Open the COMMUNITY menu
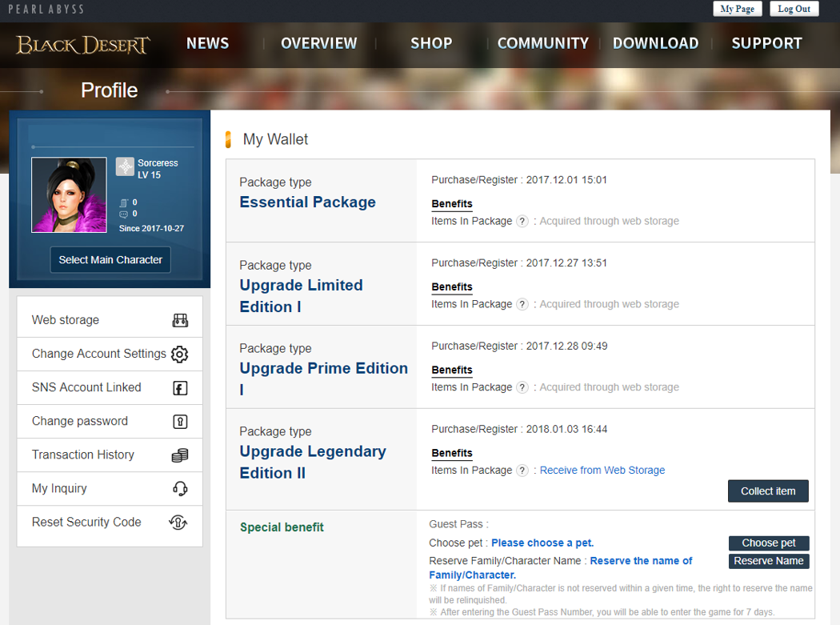840x625 pixels. pos(542,43)
